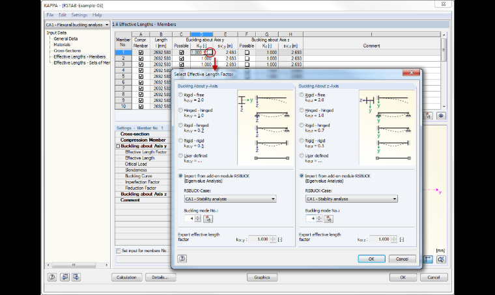The width and height of the screenshot is (495, 295).
Task: Select Effective Lengths - Sets of Members in the tree
Action: coord(82,62)
